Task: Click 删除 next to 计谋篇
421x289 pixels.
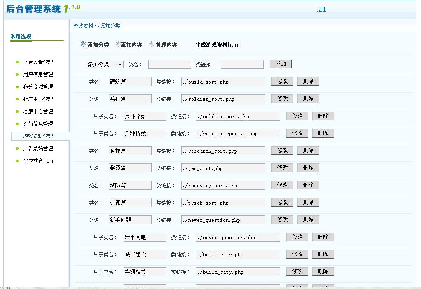Action: click(x=308, y=202)
